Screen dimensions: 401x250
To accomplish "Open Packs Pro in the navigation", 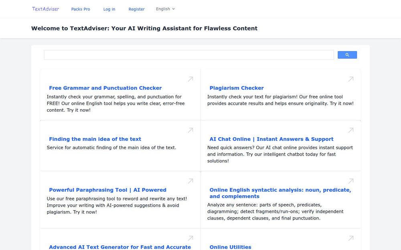I will click(81, 9).
